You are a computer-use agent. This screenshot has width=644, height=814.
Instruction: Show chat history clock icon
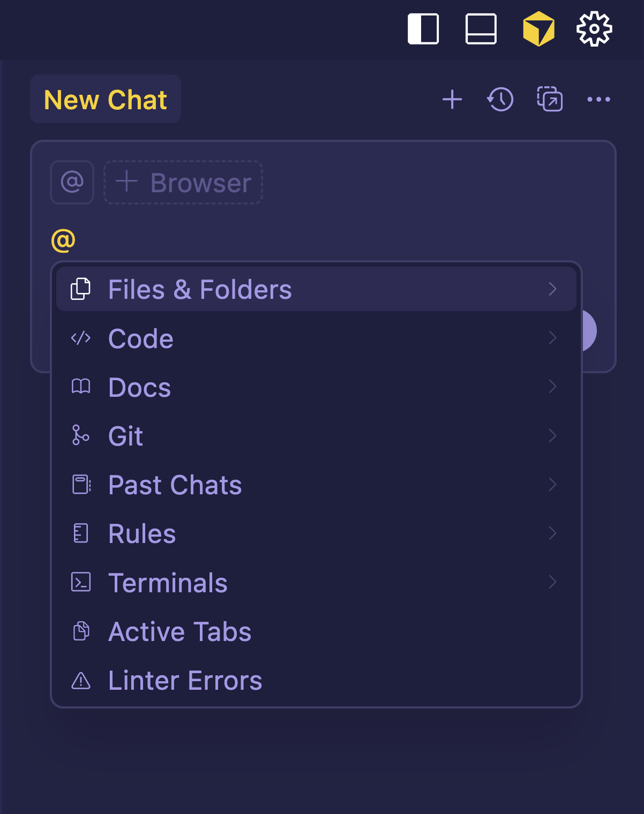click(500, 100)
